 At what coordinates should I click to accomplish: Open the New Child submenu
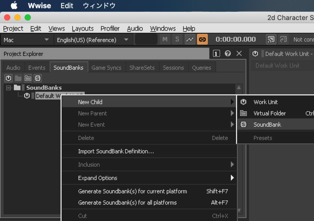point(149,102)
